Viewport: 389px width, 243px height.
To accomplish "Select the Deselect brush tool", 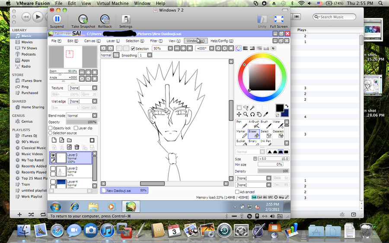I will click(278, 134).
